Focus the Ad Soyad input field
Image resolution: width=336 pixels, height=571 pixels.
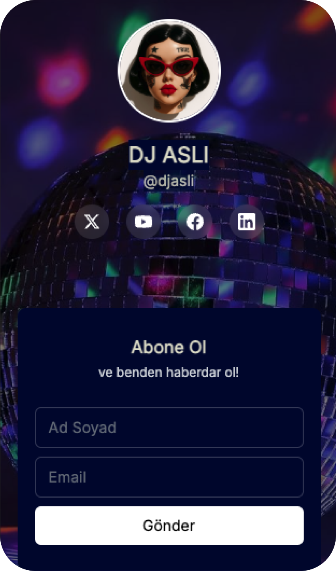point(169,427)
